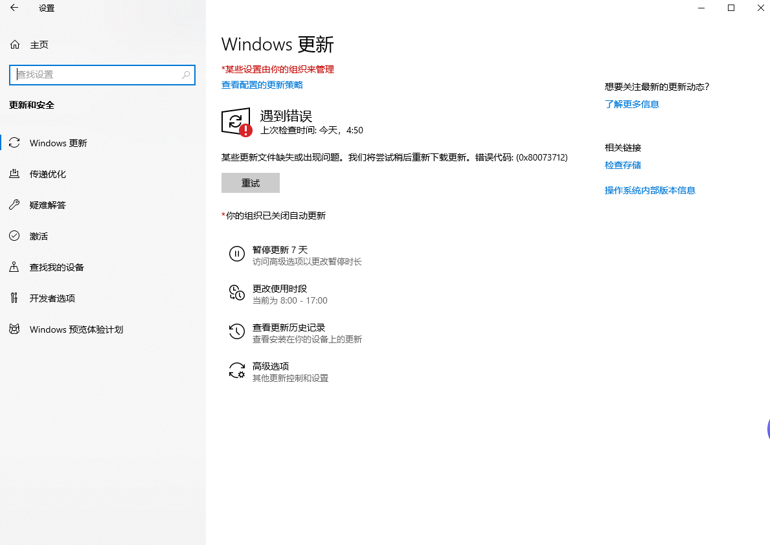This screenshot has width=770, height=545.
Task: Select the 传递优化 icon
Action: (15, 174)
